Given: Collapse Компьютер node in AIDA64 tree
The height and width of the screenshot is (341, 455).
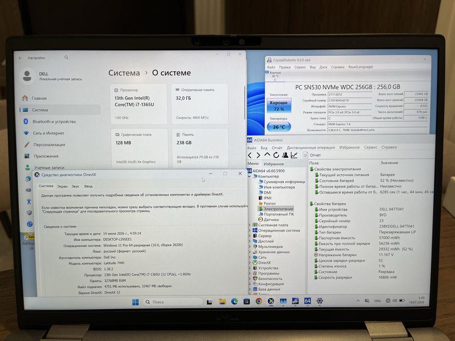Looking at the screenshot, I should click(x=249, y=176).
